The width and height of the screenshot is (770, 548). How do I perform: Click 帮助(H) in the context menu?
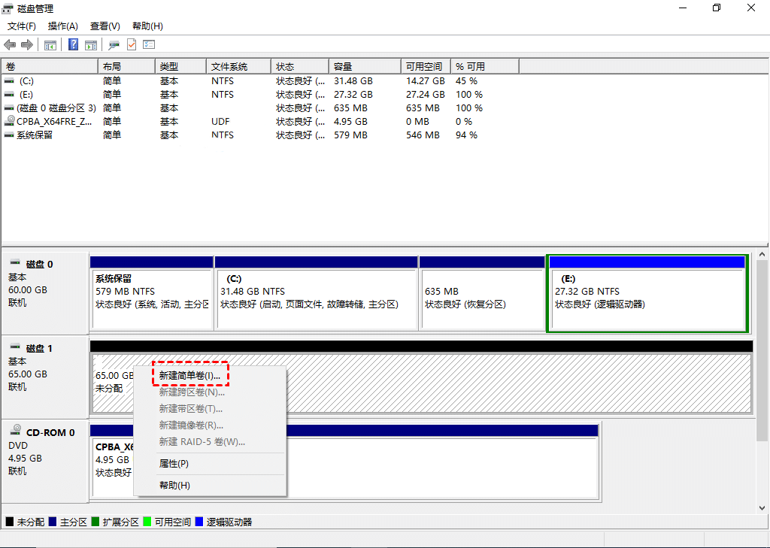pos(174,485)
